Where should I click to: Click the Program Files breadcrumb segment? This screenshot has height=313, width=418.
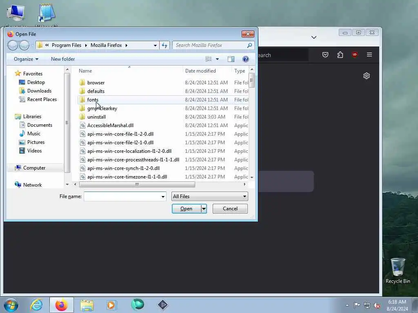point(67,45)
